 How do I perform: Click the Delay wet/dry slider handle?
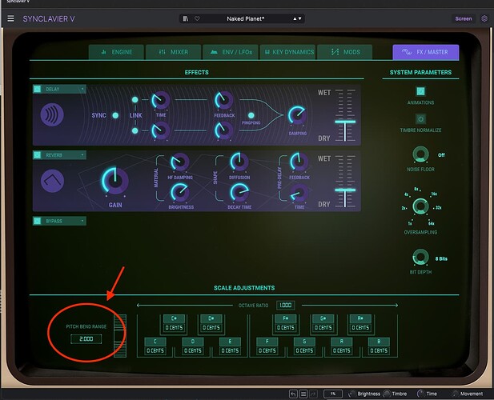click(345, 122)
